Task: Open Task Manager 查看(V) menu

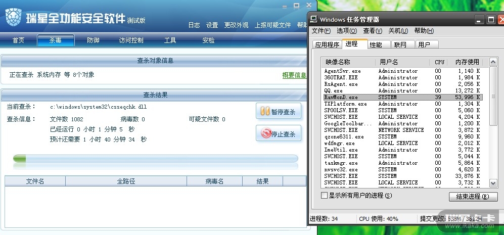Action: click(373, 31)
